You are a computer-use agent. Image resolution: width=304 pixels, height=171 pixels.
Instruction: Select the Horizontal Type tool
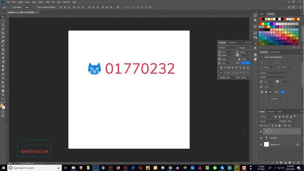click(x=3, y=78)
